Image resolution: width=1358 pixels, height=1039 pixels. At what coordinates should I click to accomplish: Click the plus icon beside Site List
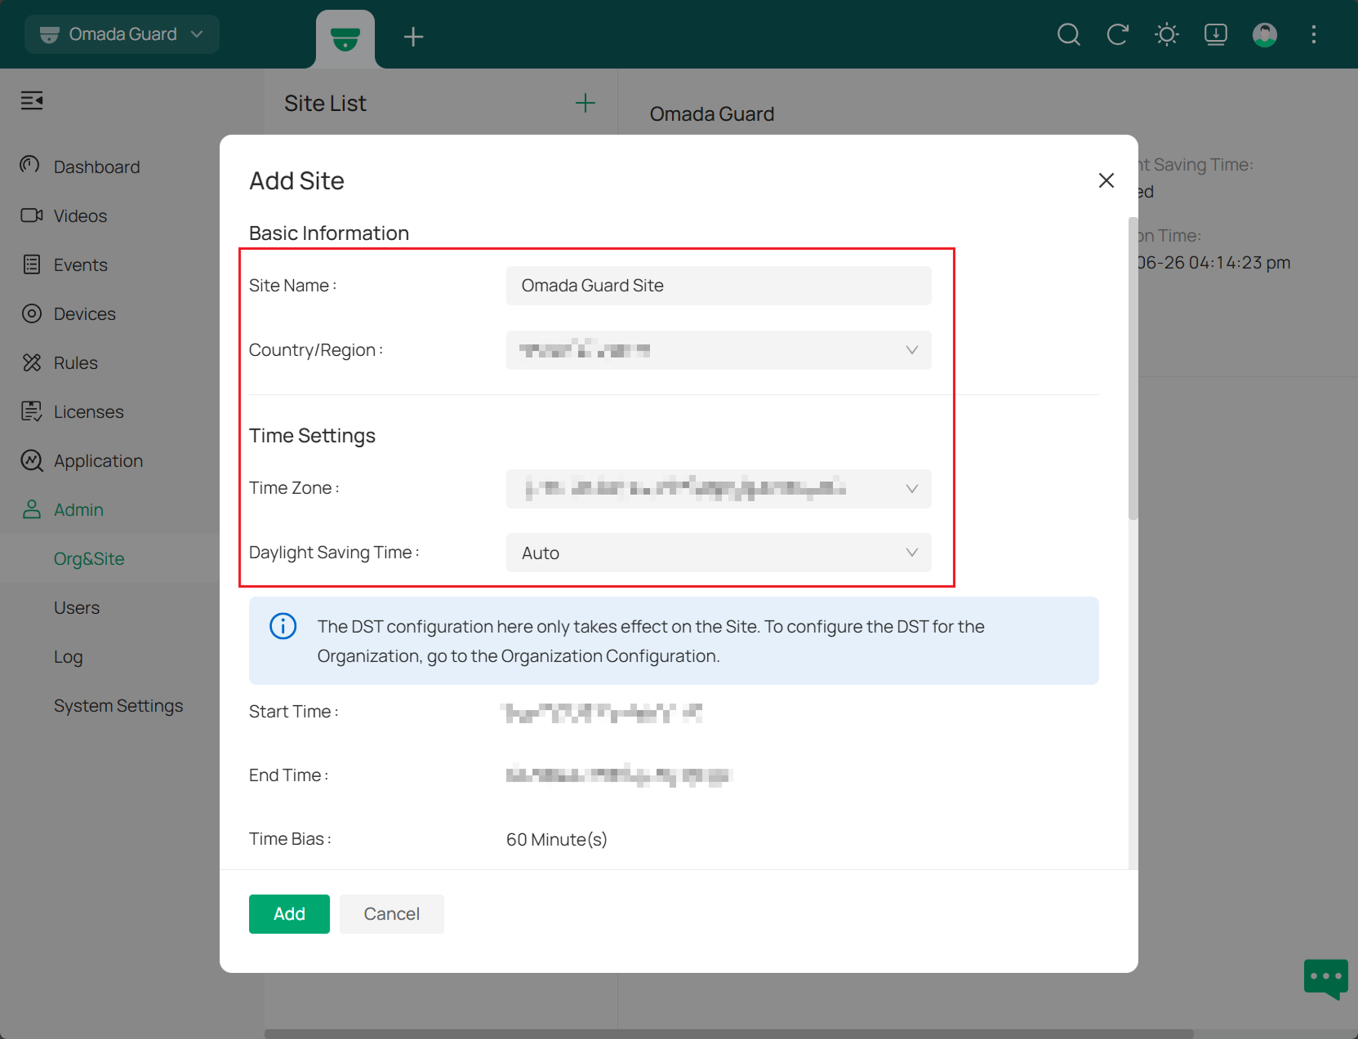coord(585,103)
